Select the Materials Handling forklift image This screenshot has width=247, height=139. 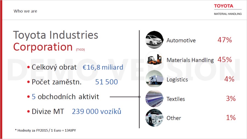[x=154, y=59]
